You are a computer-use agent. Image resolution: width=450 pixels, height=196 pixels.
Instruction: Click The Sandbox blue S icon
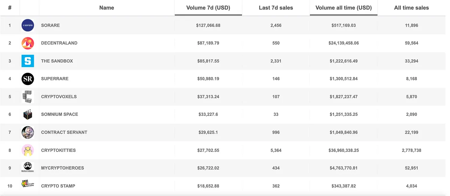[28, 61]
